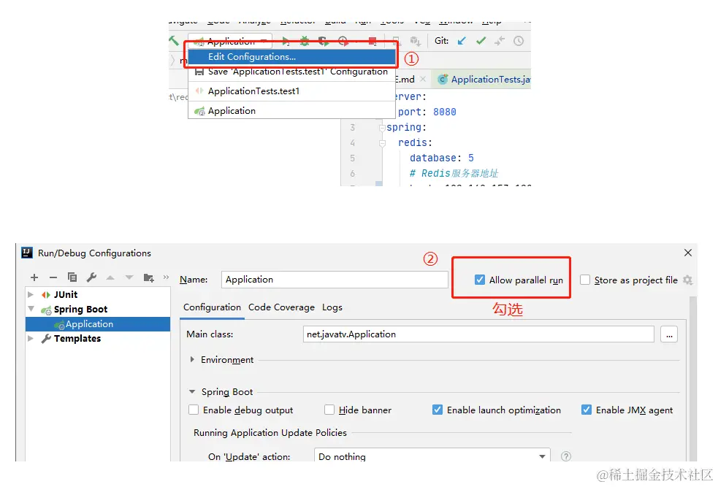This screenshot has width=718, height=487.
Task: Click create new folder icon
Action: (148, 278)
